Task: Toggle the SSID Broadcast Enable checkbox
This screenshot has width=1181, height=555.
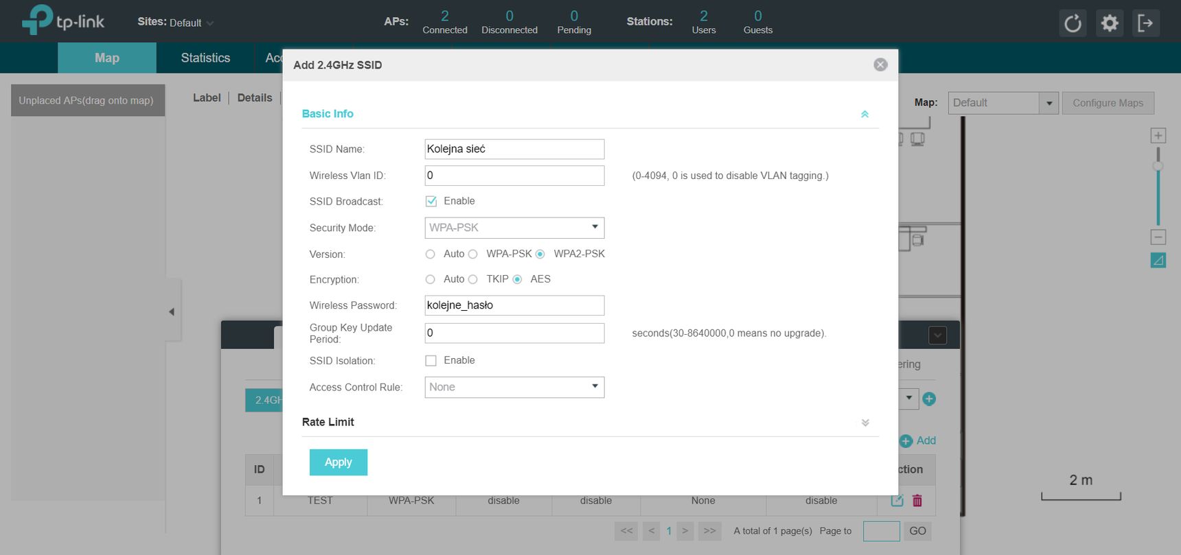Action: 431,201
